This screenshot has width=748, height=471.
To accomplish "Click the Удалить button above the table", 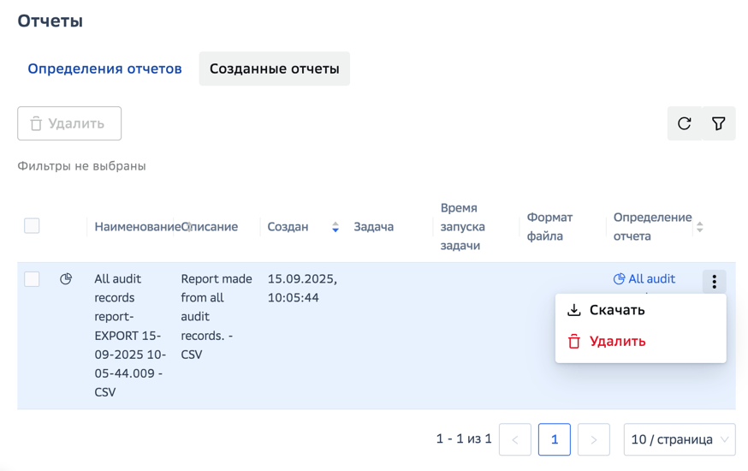I will (x=69, y=123).
